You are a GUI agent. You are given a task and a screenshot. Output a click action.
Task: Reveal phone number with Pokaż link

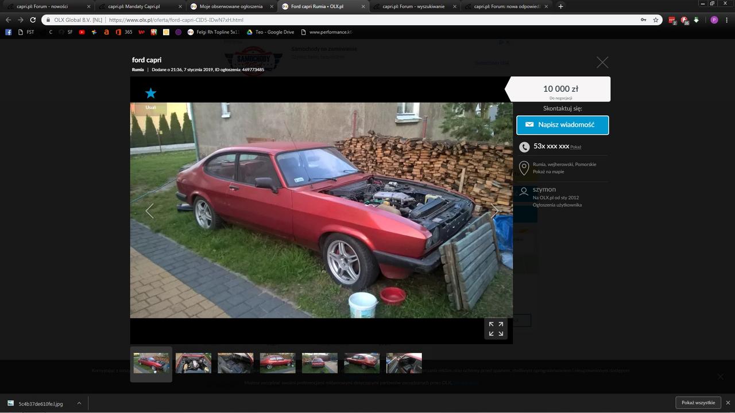575,147
